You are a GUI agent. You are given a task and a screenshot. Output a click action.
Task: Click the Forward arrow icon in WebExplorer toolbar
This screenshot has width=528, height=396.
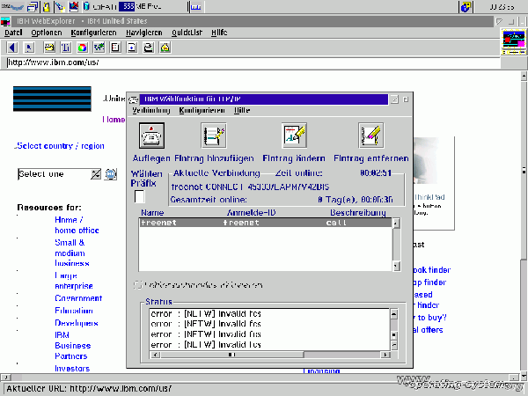coord(29,48)
